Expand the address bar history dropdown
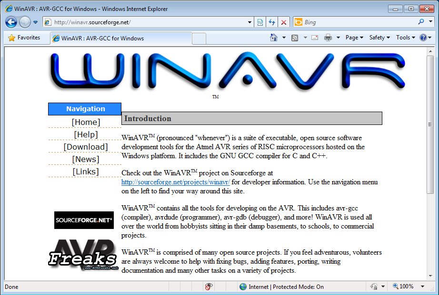This screenshot has height=295, width=439. 250,22
